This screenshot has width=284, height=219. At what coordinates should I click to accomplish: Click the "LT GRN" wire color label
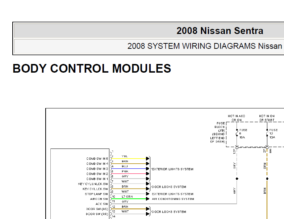(x=127, y=197)
